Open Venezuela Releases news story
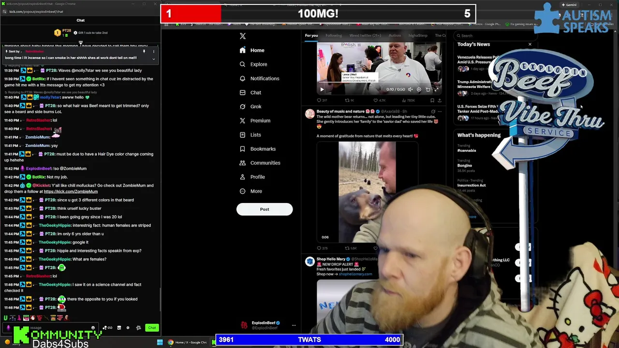This screenshot has height=348, width=619. point(478,59)
